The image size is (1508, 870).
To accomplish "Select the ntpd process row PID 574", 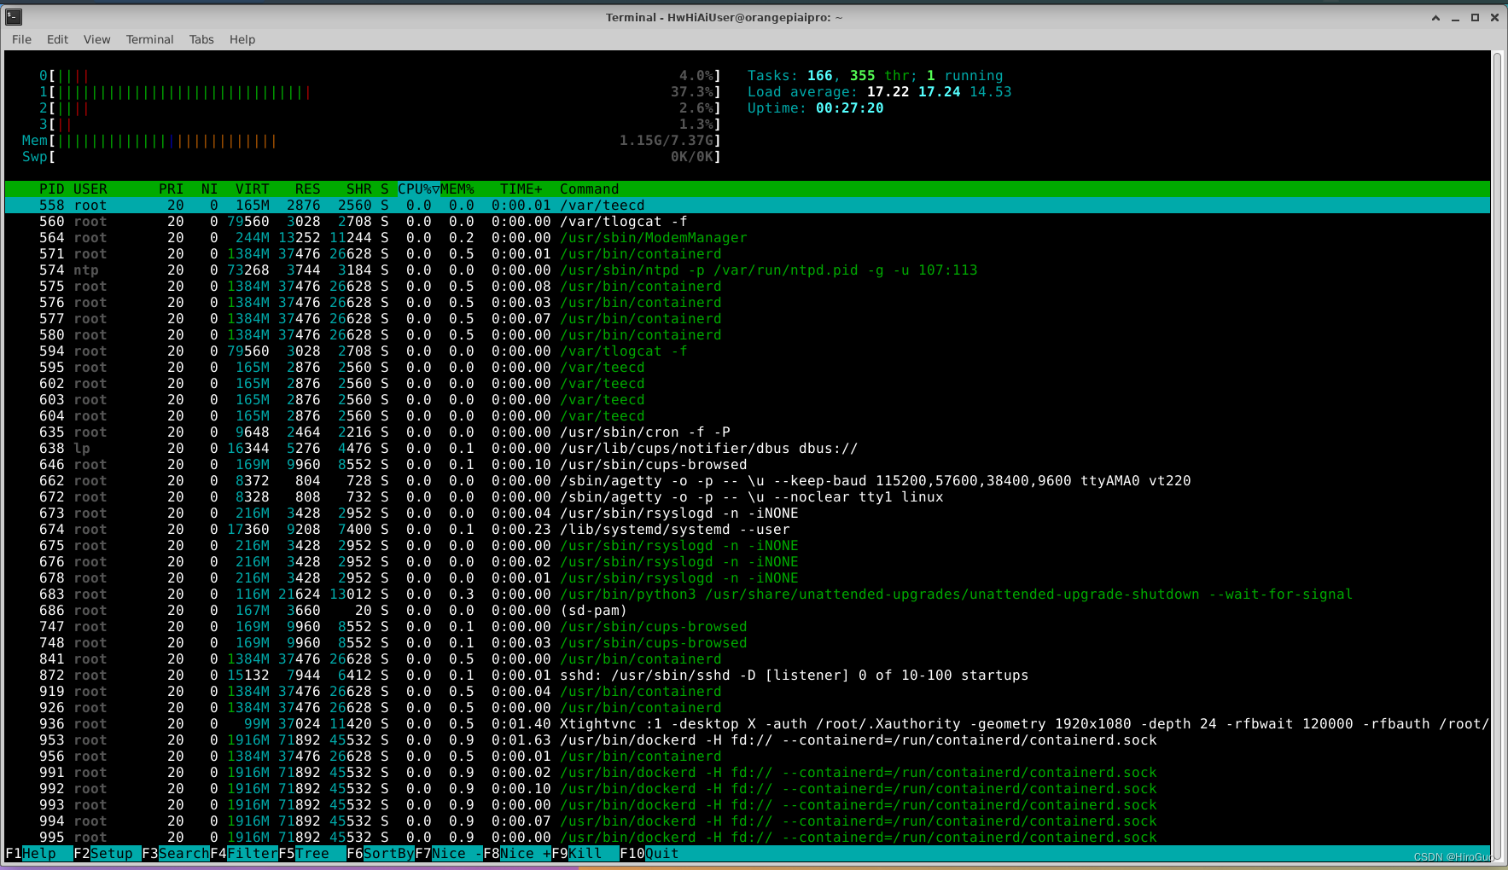I will pyautogui.click(x=747, y=270).
